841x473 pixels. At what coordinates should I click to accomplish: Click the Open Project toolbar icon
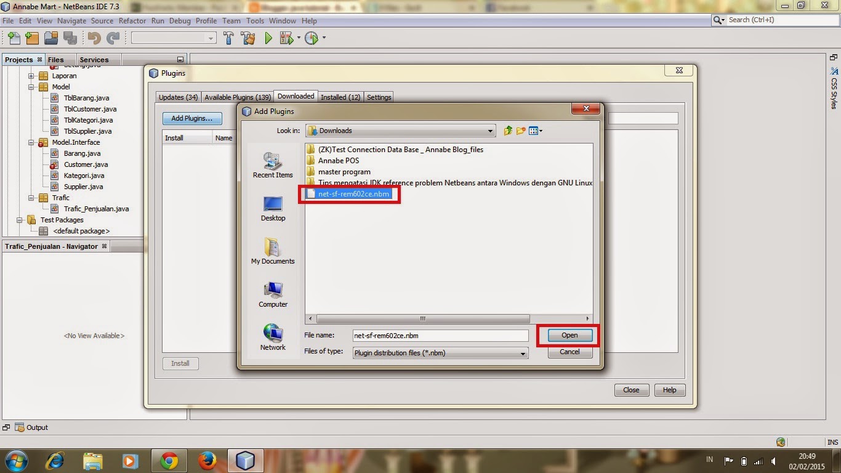(51, 38)
